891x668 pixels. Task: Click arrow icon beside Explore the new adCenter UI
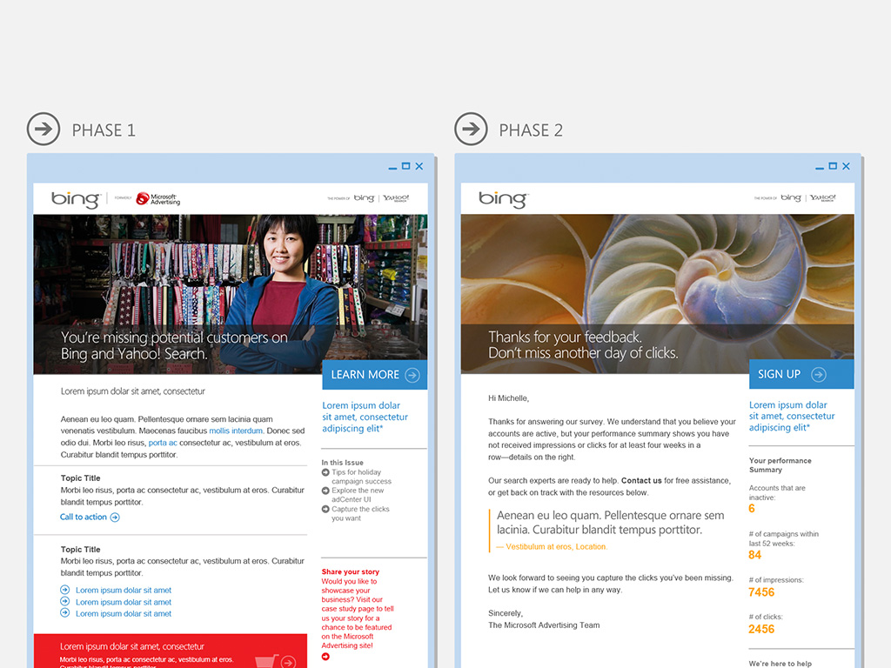point(325,491)
